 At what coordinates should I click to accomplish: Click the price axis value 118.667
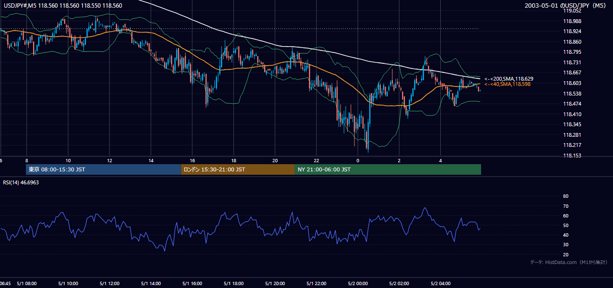(572, 72)
